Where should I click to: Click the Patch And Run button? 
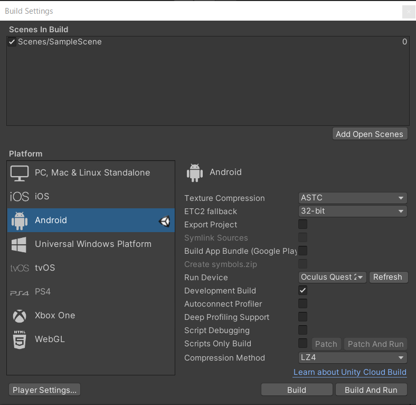[x=375, y=344]
